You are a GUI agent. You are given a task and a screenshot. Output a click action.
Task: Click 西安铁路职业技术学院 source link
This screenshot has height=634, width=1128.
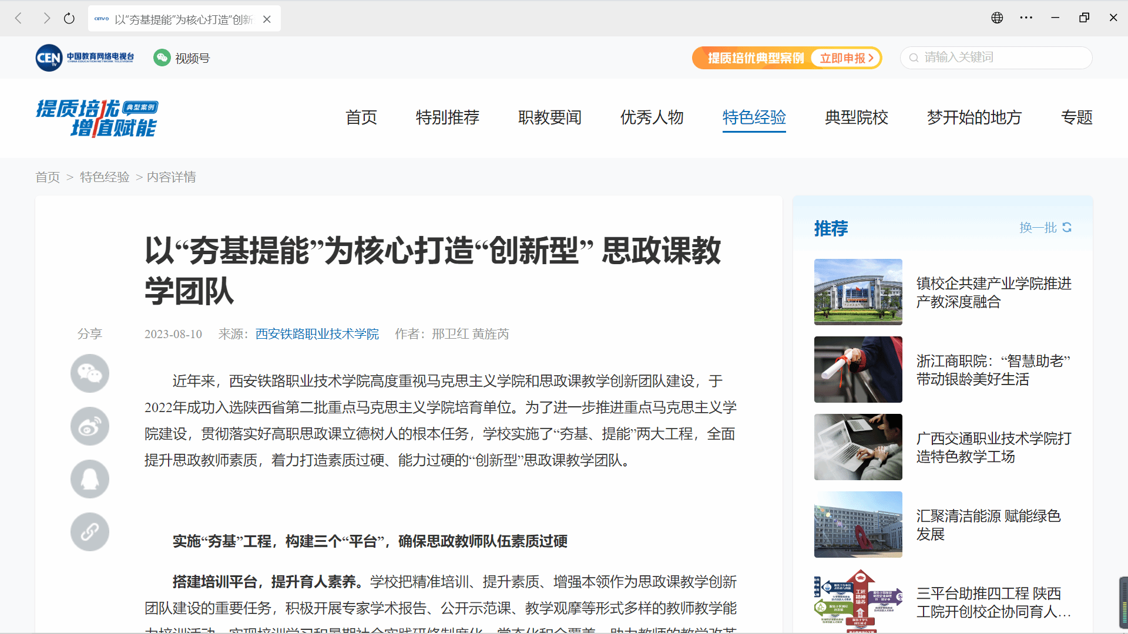(317, 334)
